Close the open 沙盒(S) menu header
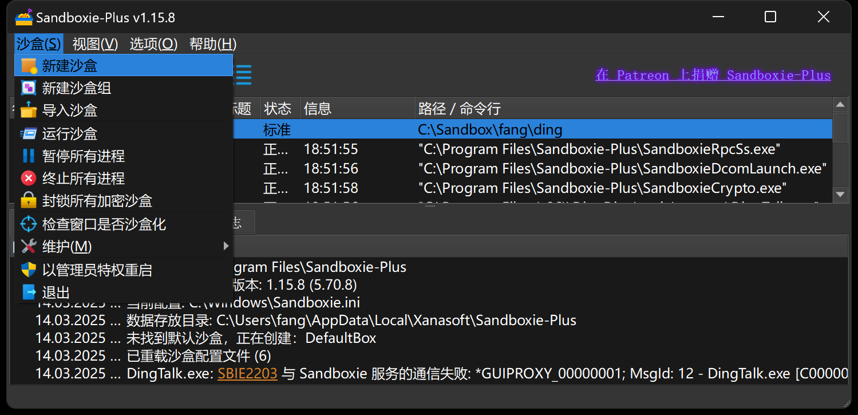Viewport: 858px width, 415px height. [x=38, y=44]
